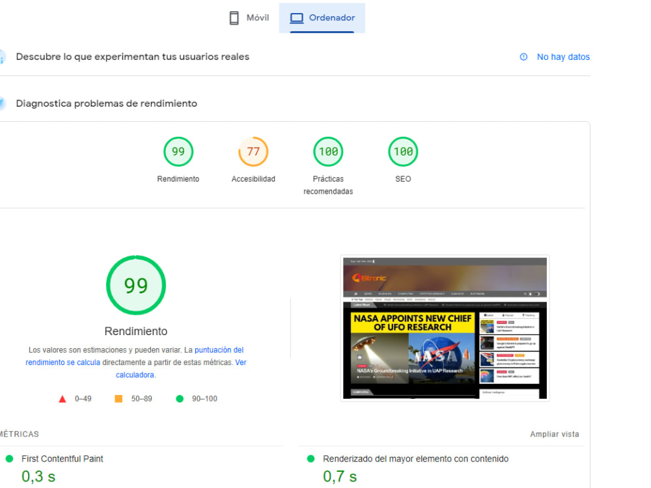Click the 77 Accesibilidad score gauge
Image resolution: width=651 pixels, height=488 pixels.
pyautogui.click(x=253, y=152)
